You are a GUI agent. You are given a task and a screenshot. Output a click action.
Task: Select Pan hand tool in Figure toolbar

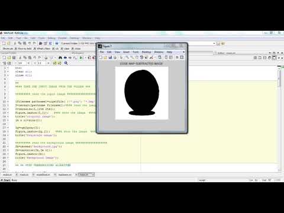(137, 57)
